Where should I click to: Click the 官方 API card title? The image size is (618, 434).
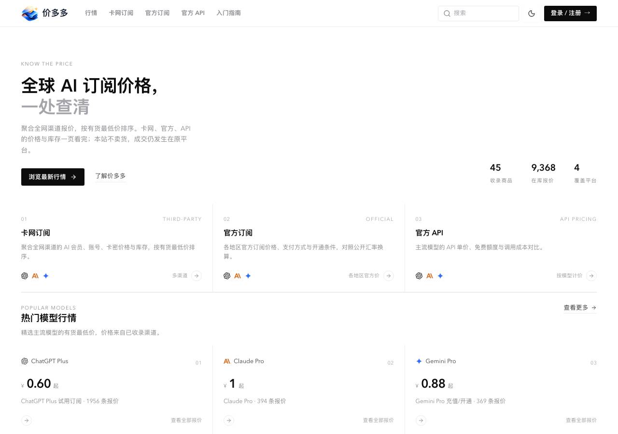click(429, 233)
